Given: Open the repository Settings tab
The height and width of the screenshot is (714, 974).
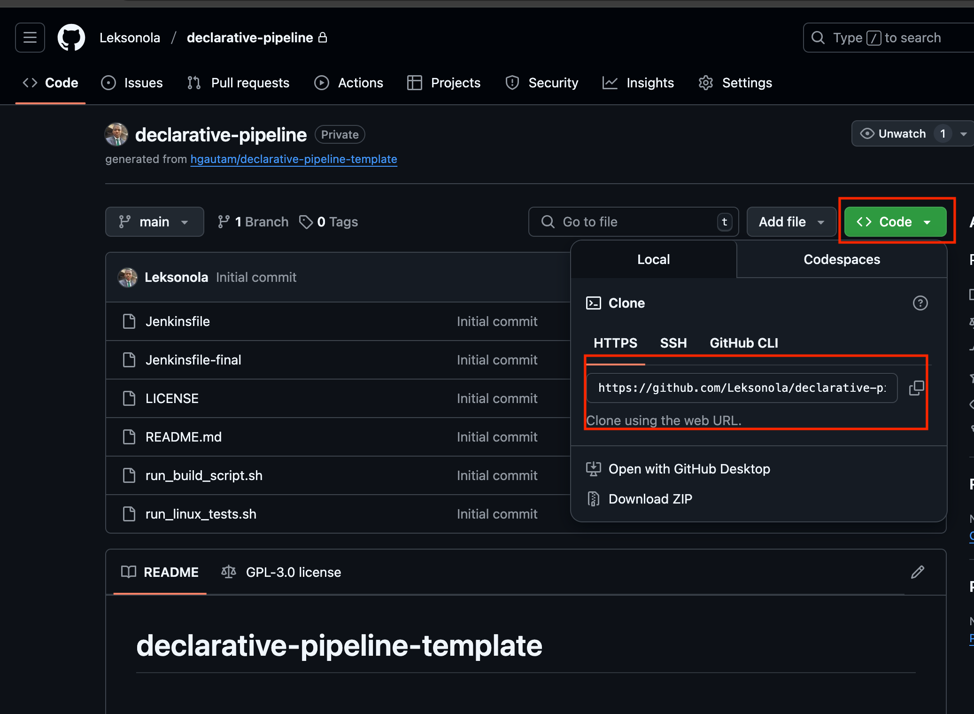Looking at the screenshot, I should tap(735, 83).
